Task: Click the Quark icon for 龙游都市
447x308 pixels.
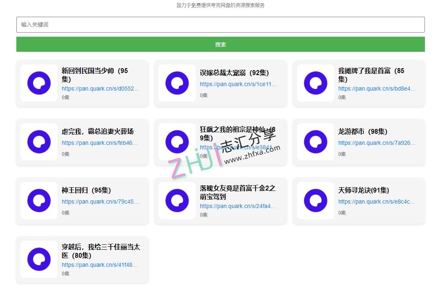Action: click(x=315, y=142)
